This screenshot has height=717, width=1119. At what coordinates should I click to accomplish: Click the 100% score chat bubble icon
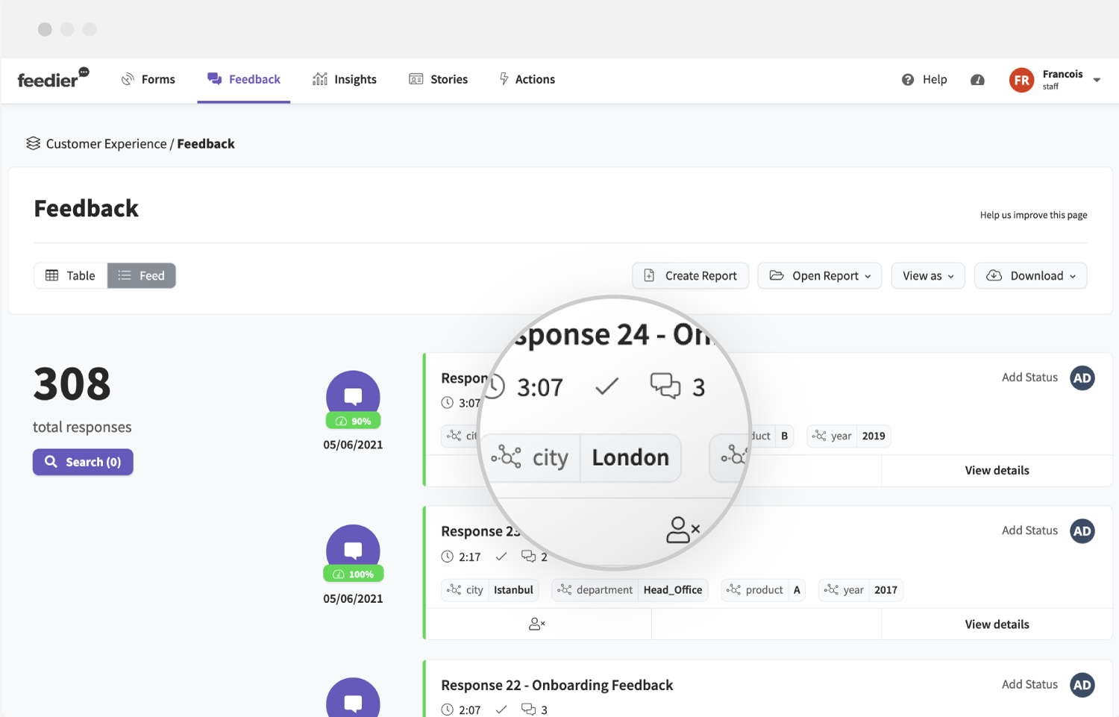(x=353, y=551)
